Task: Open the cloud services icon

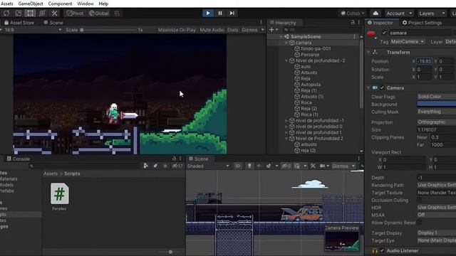Action: point(375,14)
